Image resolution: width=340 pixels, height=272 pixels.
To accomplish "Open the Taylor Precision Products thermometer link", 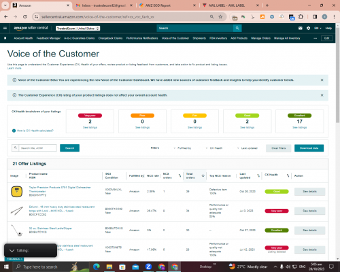I will click(60, 189).
